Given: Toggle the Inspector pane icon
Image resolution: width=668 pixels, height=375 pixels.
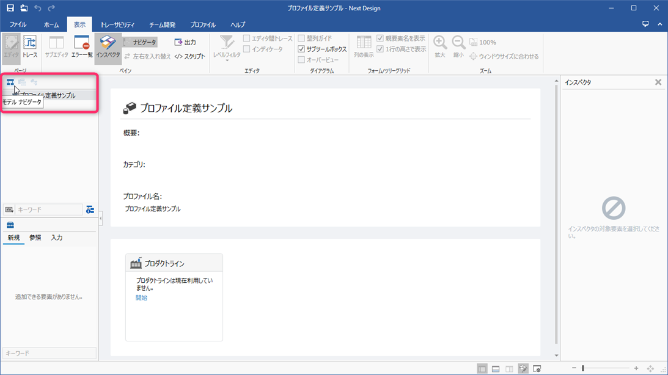Looking at the screenshot, I should tap(108, 46).
